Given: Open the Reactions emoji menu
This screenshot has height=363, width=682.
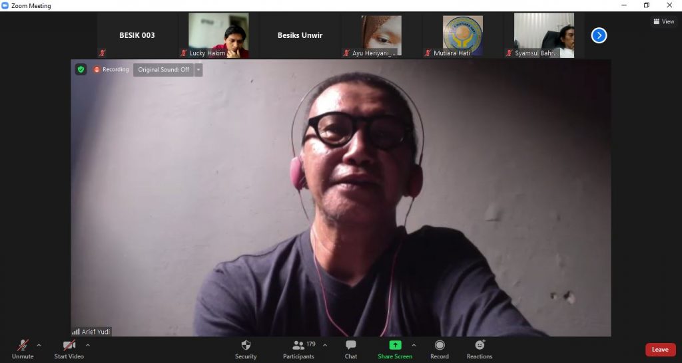Looking at the screenshot, I should tap(480, 346).
